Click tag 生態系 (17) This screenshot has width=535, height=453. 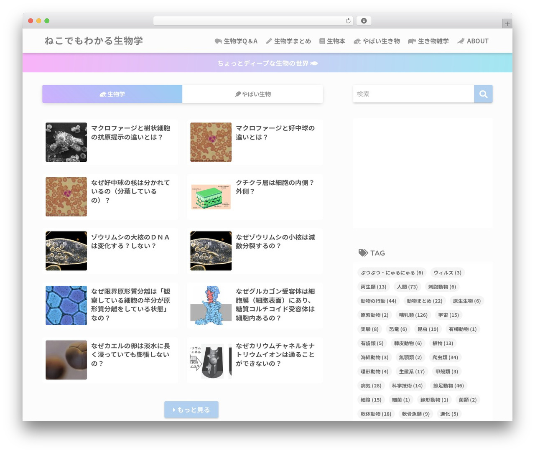click(411, 372)
